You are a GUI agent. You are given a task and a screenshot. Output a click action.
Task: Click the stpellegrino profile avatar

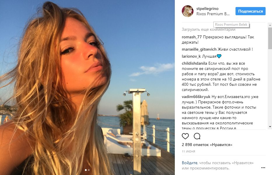click(x=188, y=11)
